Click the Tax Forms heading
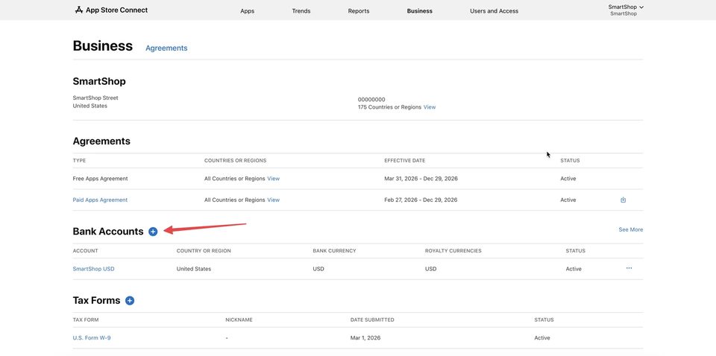Viewport: 716px width, 356px height. (x=96, y=301)
